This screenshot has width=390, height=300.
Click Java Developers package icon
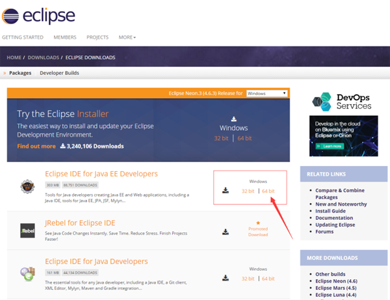click(x=27, y=274)
